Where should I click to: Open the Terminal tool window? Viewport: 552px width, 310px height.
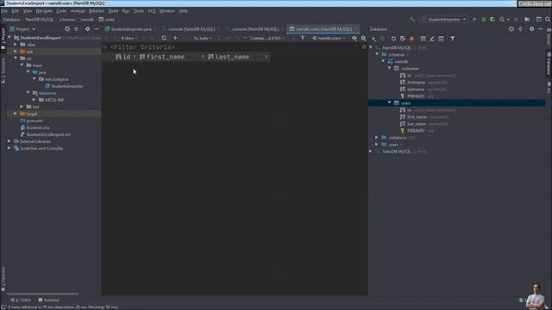[49, 301]
